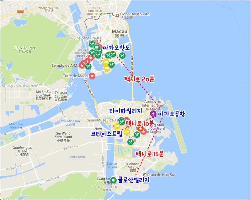Screen dimensions: 251x200
Task: Click the Pak Shan Bay label
Action: coord(71,122)
